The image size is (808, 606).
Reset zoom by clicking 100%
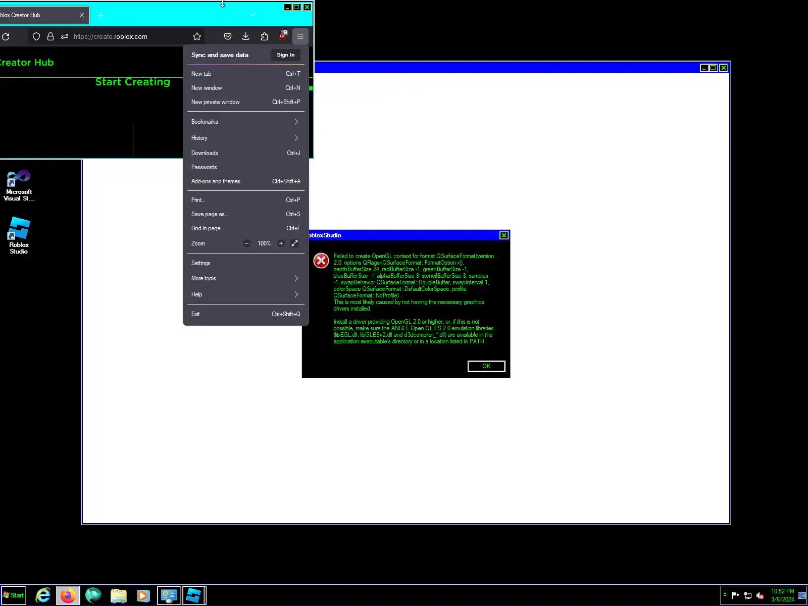point(264,243)
